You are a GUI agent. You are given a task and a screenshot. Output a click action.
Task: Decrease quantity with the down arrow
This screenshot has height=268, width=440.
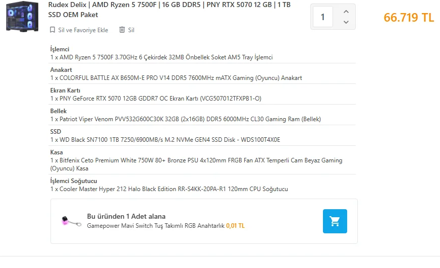coord(346,22)
